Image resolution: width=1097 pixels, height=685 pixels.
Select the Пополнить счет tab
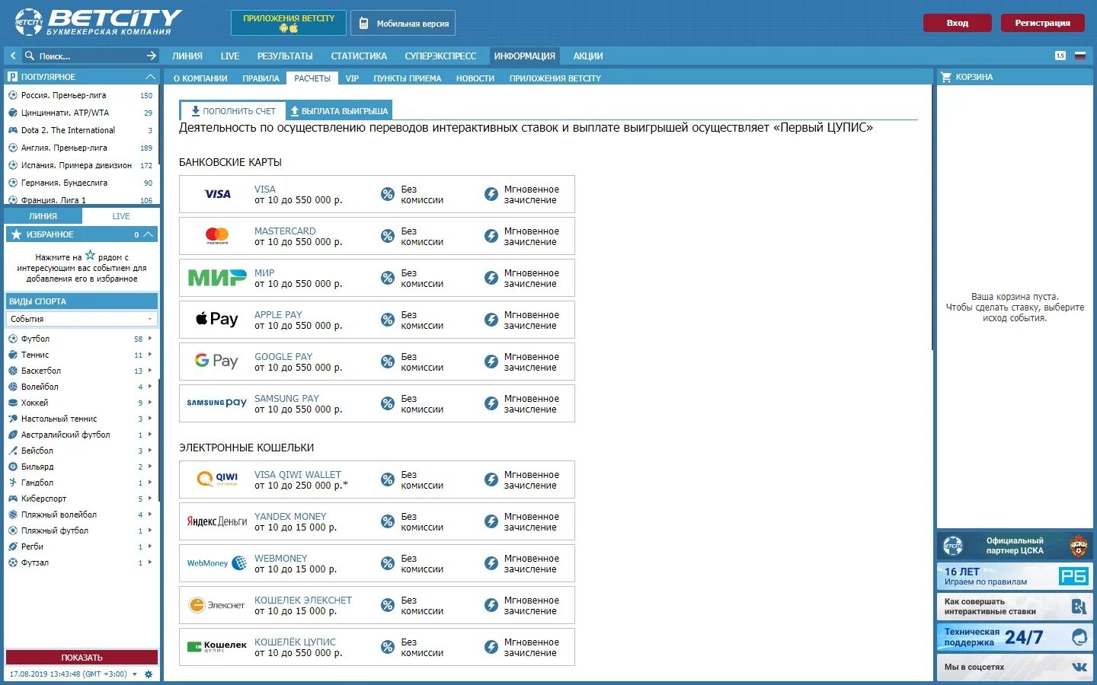pyautogui.click(x=232, y=110)
